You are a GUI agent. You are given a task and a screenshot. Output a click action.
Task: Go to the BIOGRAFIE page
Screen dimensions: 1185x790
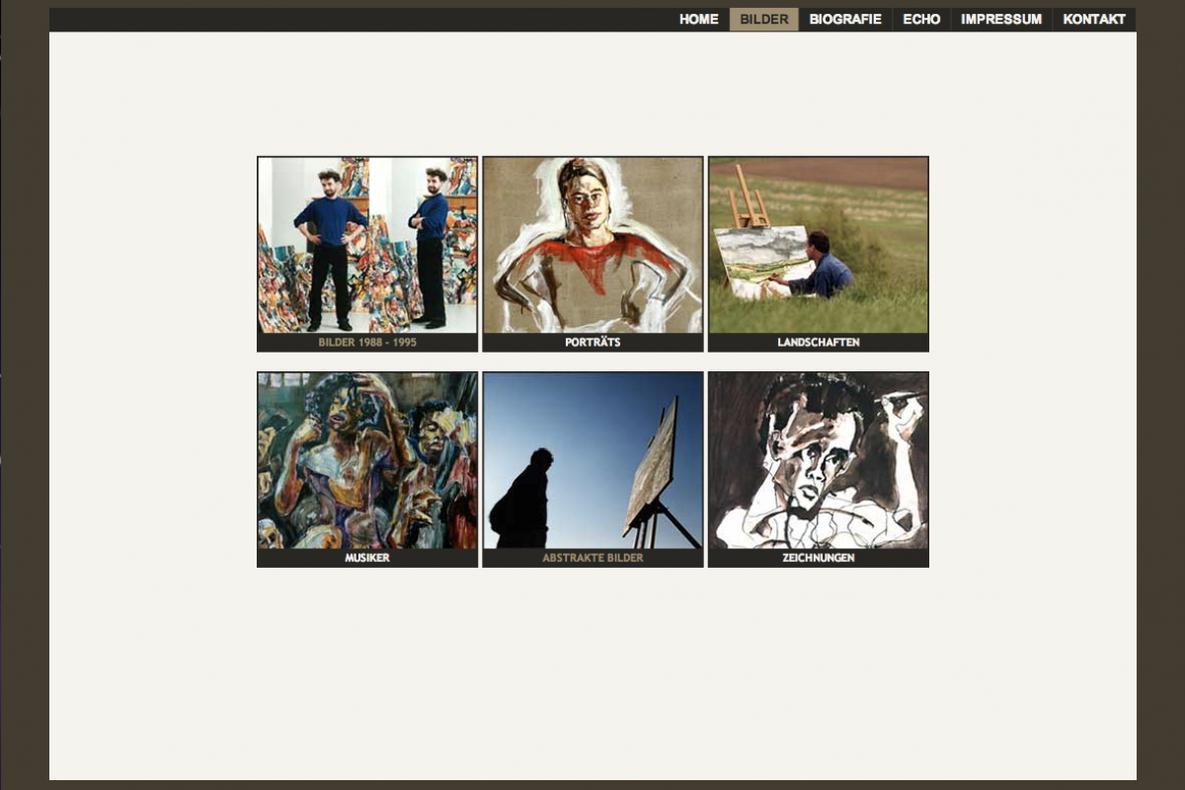coord(845,20)
